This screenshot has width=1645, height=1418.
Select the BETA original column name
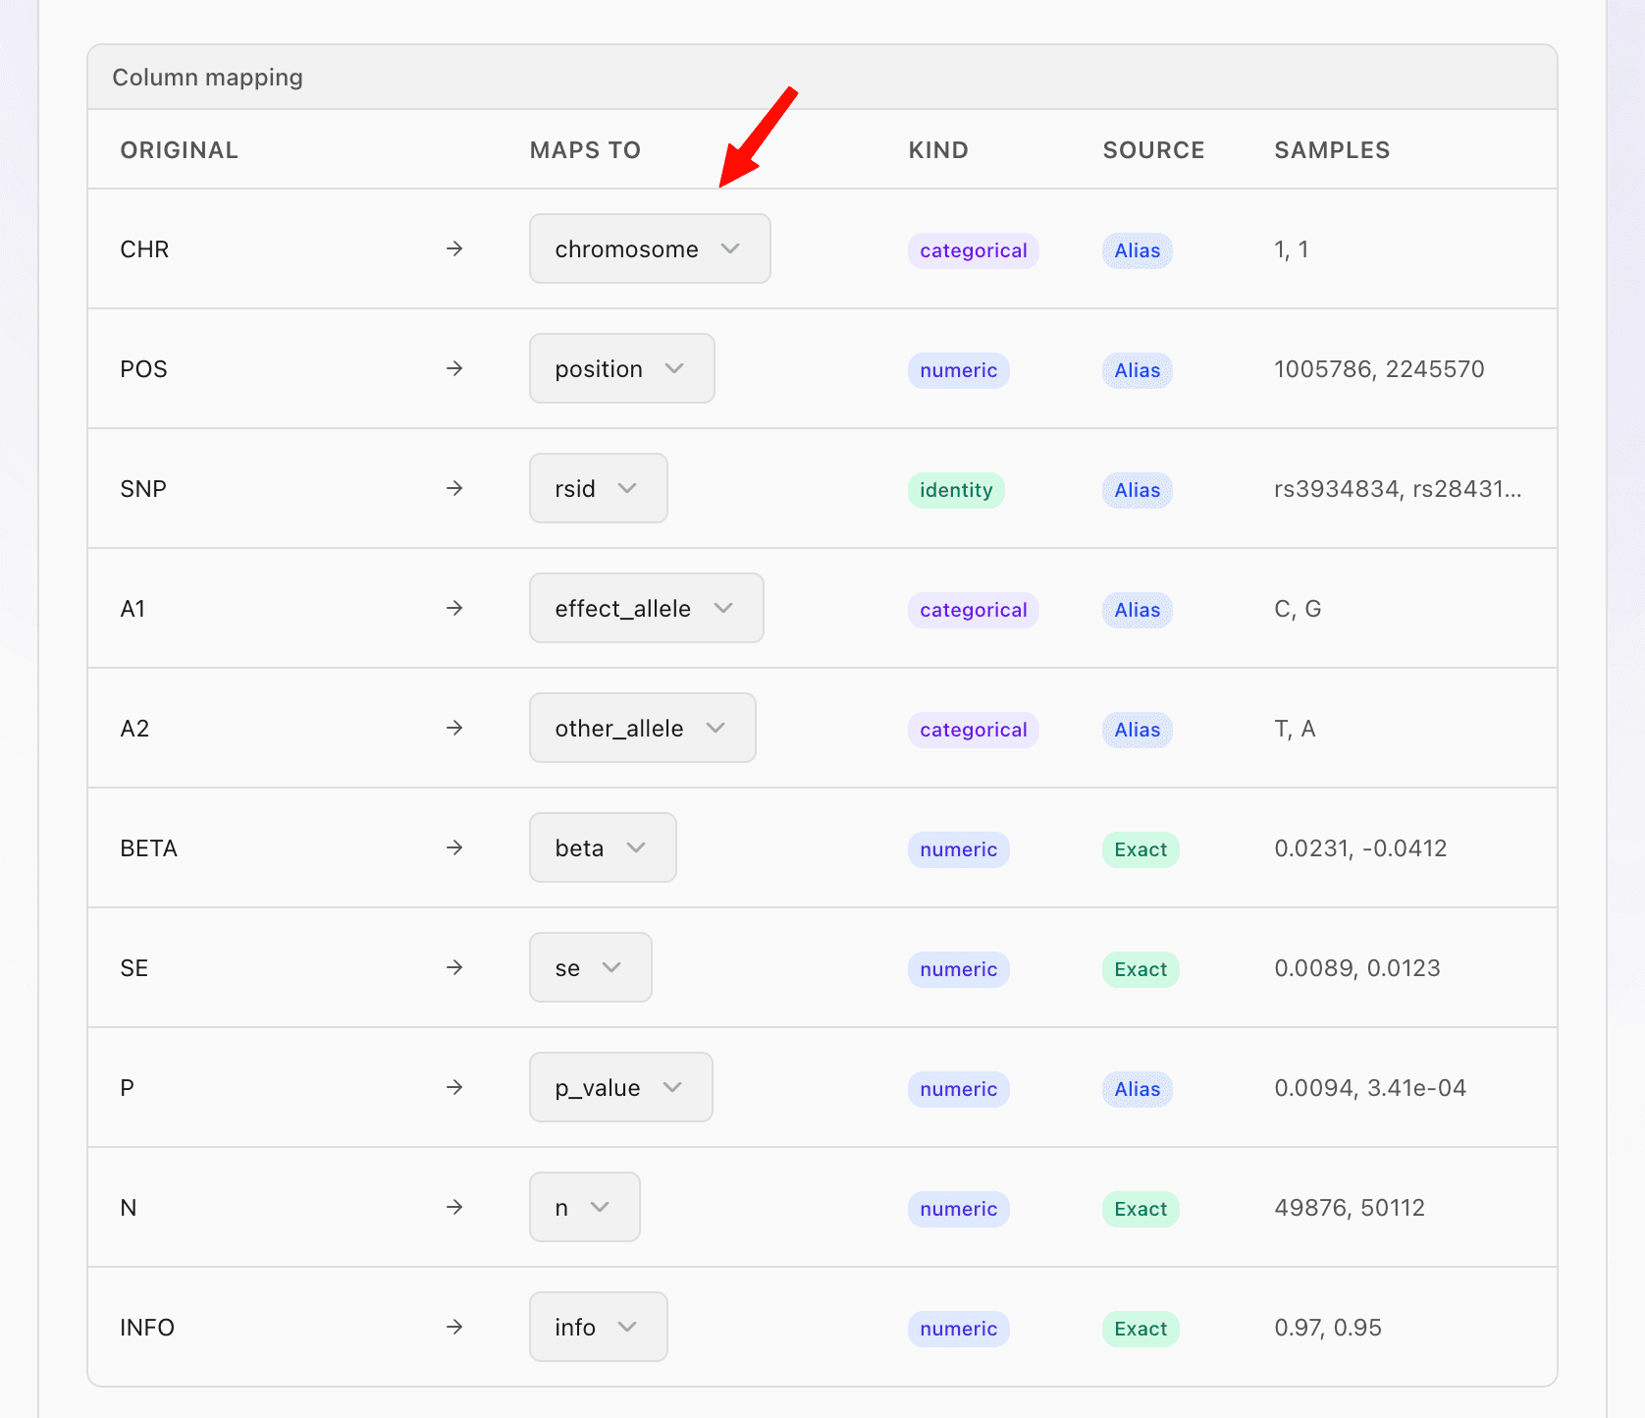click(148, 848)
